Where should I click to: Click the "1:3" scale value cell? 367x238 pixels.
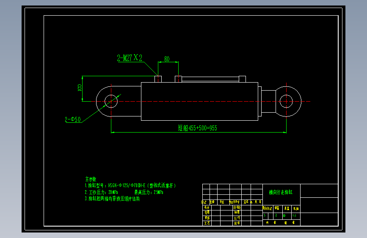click(295, 216)
